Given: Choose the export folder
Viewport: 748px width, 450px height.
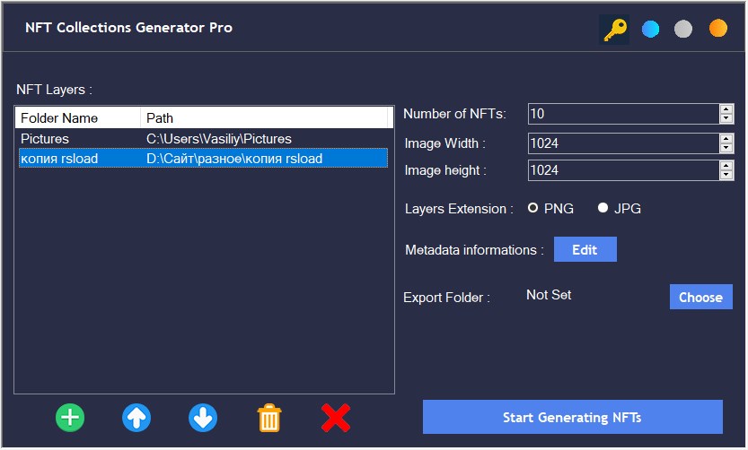Looking at the screenshot, I should click(700, 297).
